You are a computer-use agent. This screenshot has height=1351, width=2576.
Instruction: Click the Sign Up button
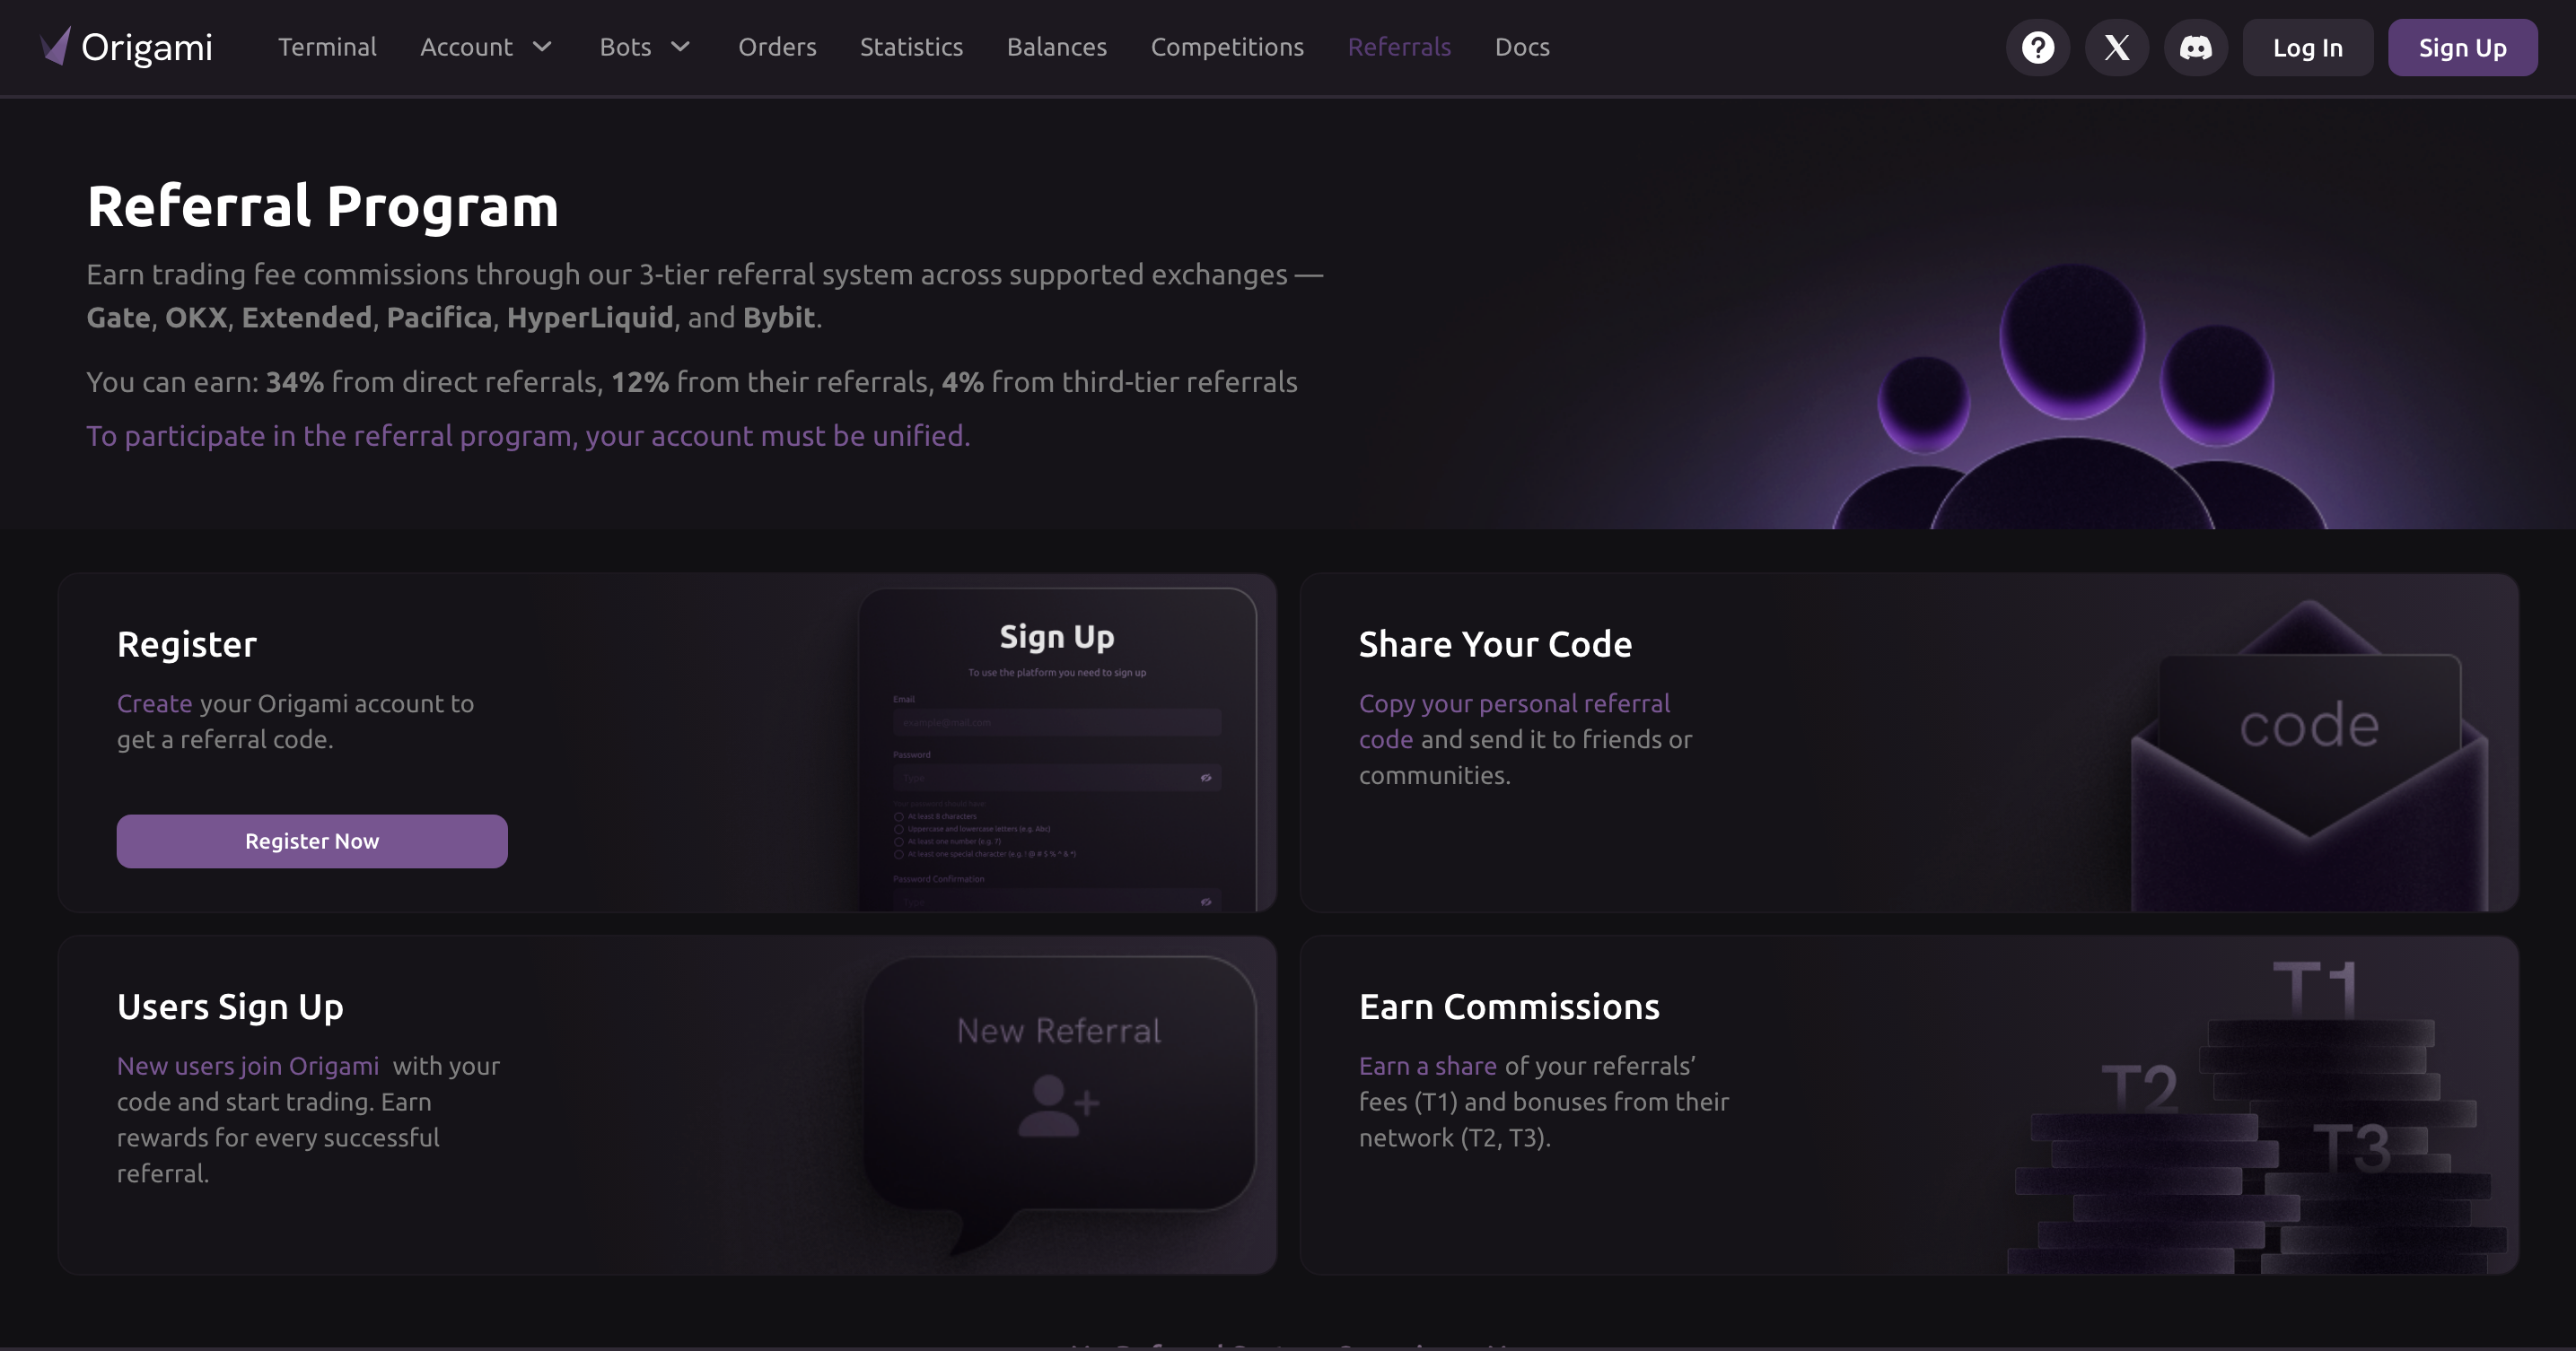tap(2461, 47)
